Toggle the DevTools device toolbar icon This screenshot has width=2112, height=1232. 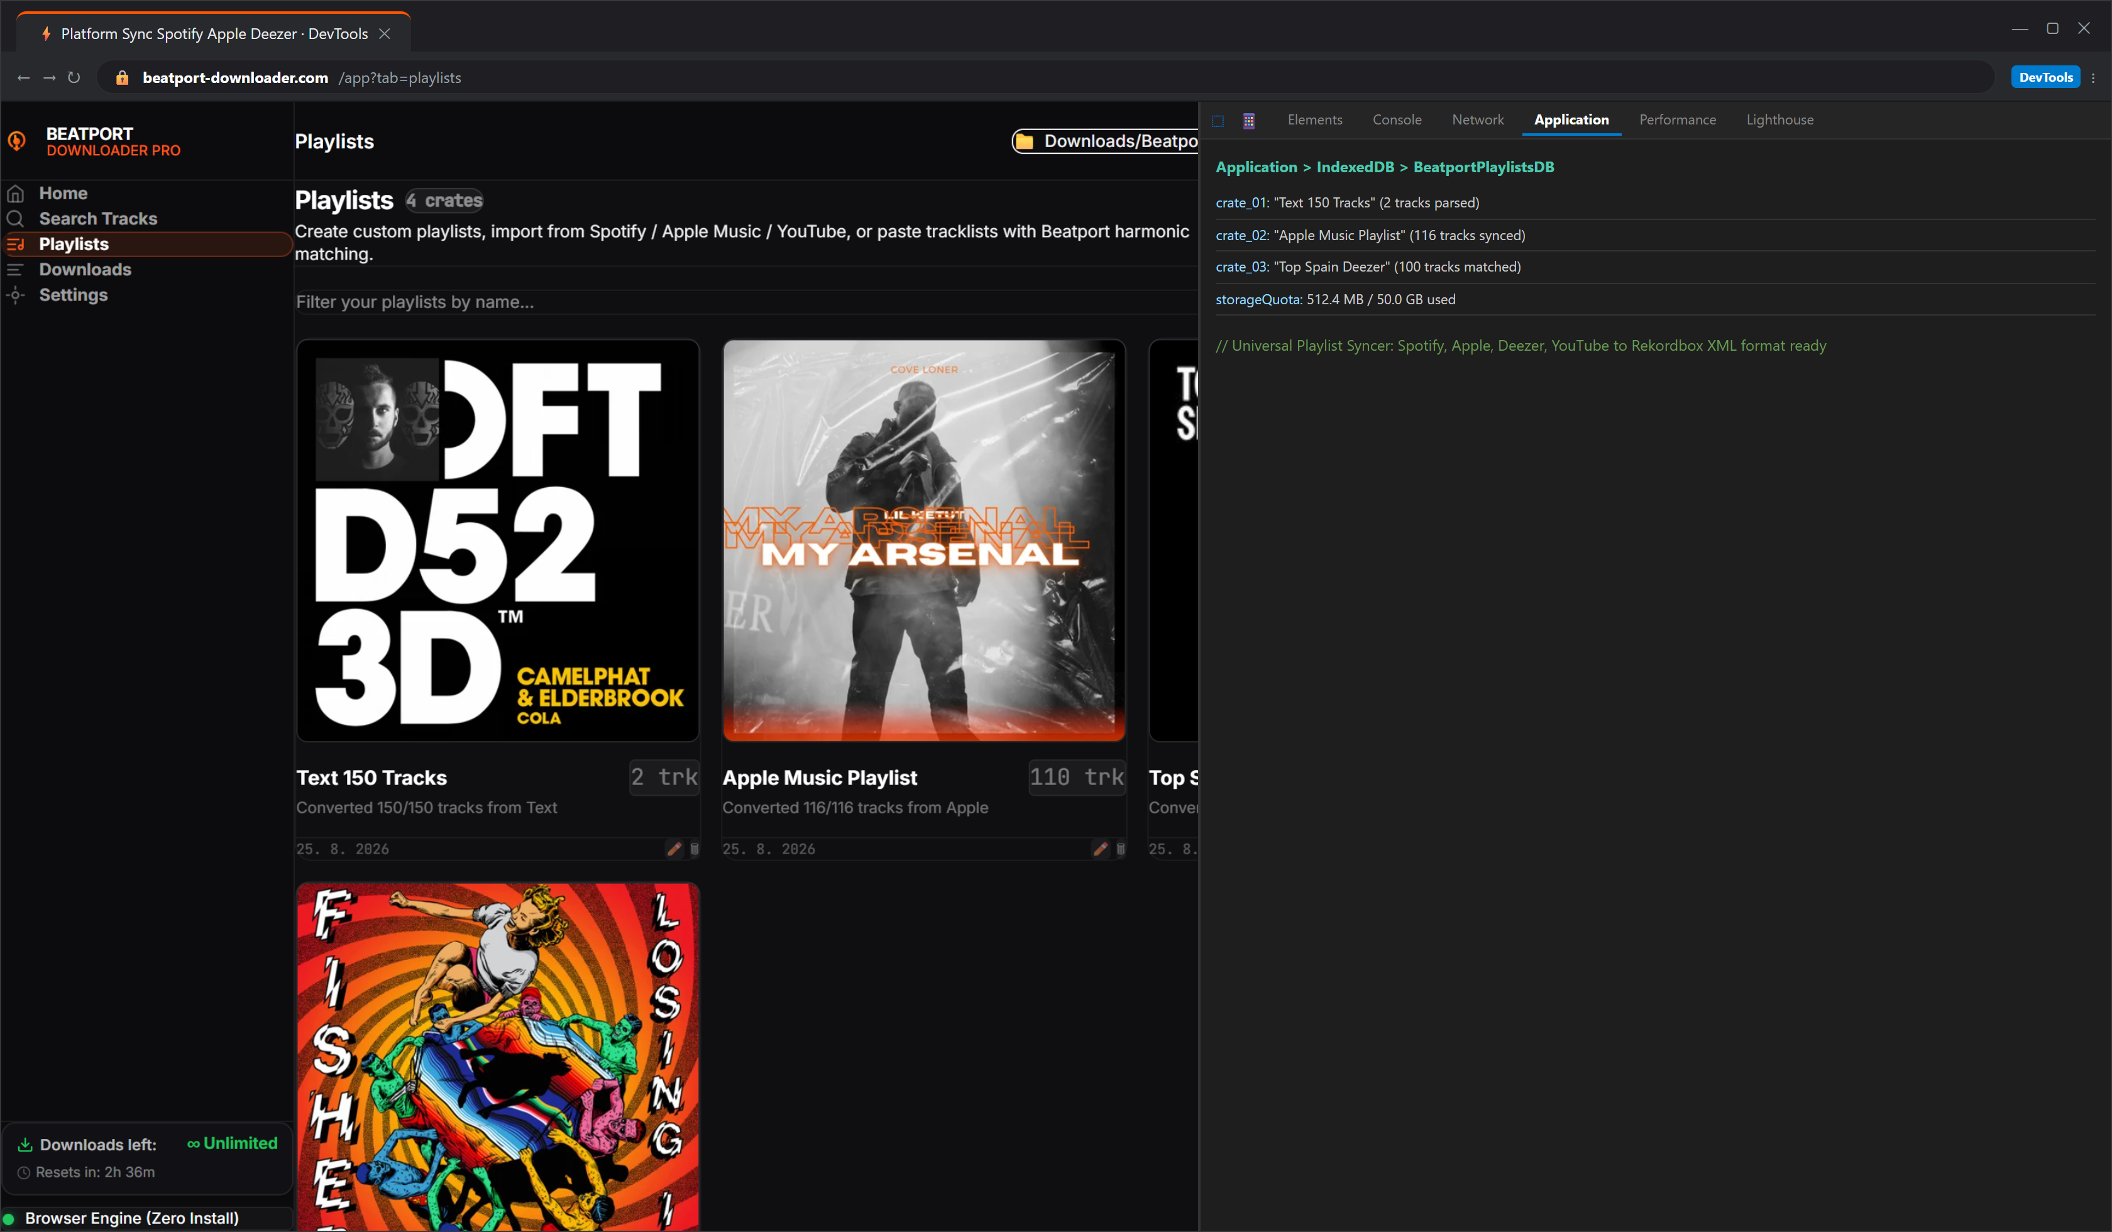(1249, 121)
